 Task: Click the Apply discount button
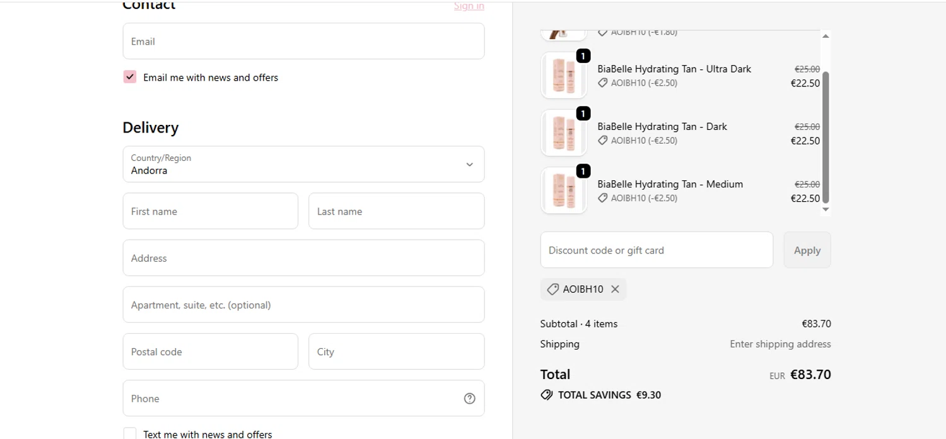coord(807,250)
